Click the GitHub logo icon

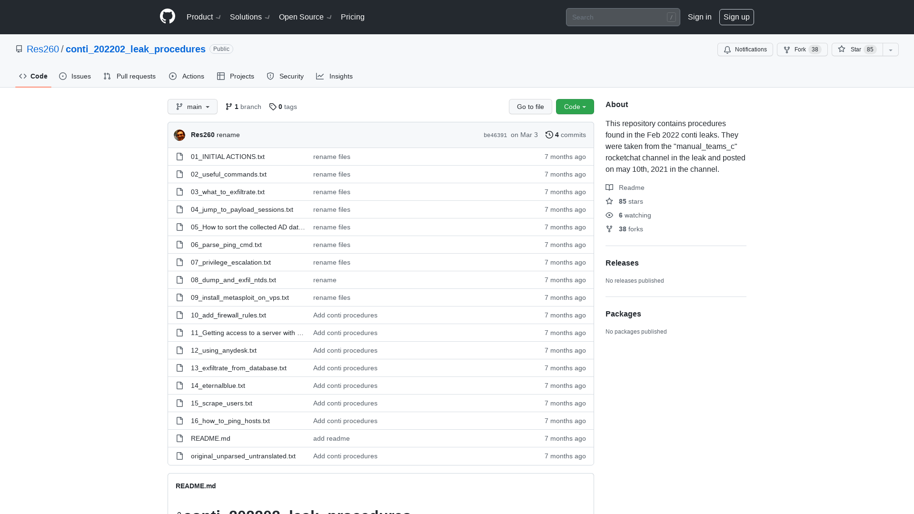[168, 17]
